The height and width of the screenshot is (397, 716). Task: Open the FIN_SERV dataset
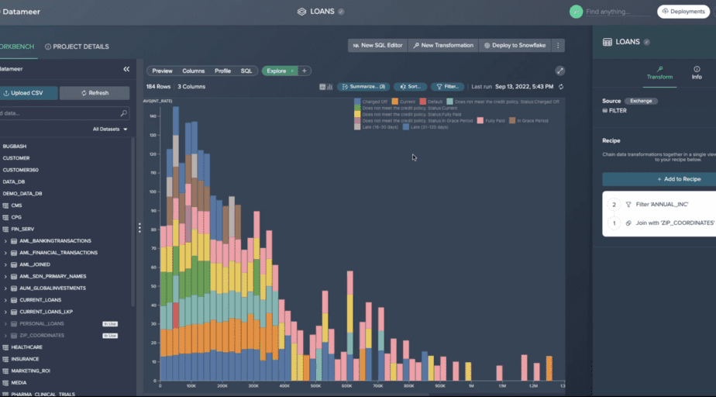22,230
